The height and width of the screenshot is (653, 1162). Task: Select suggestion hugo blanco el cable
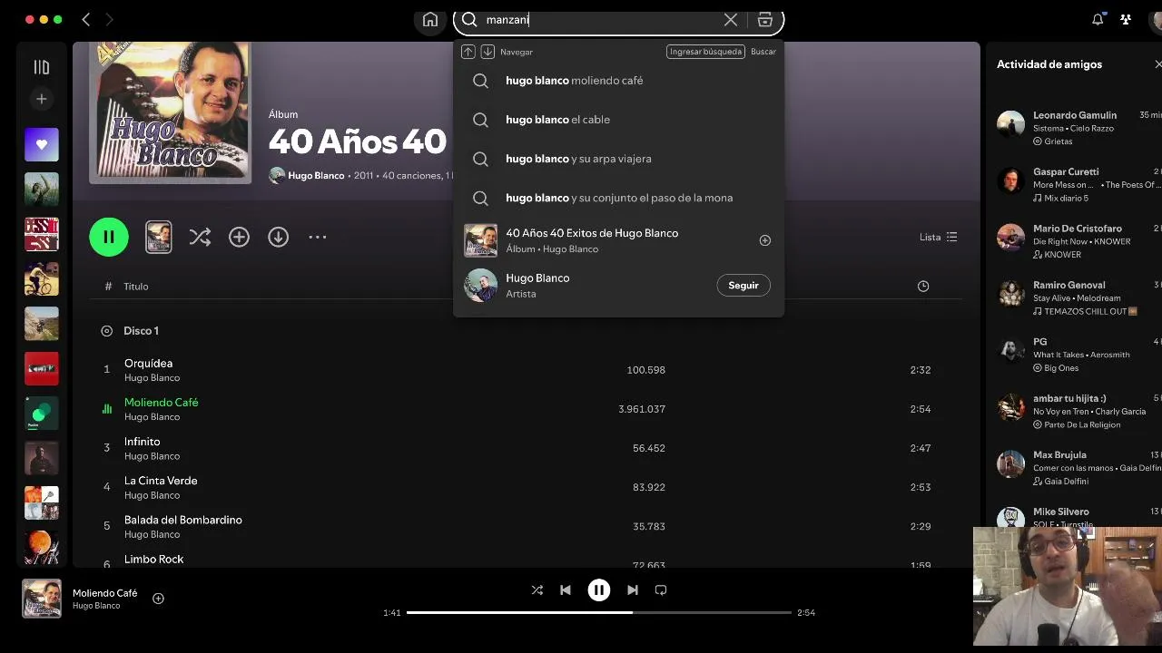(x=618, y=120)
